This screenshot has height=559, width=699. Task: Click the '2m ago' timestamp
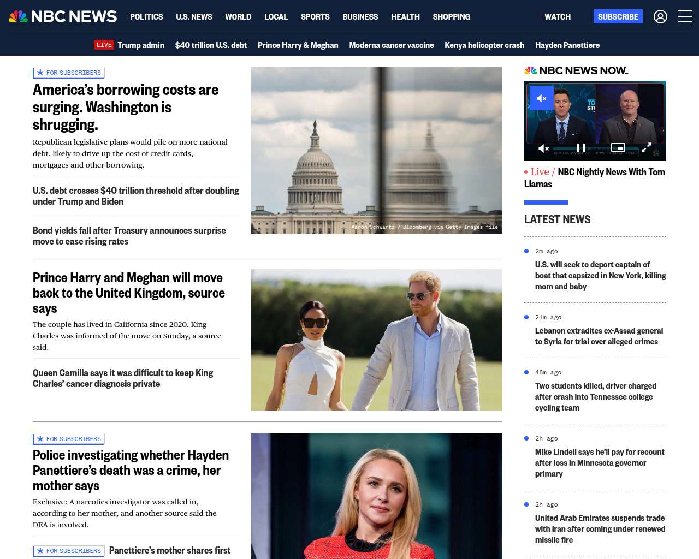(546, 251)
